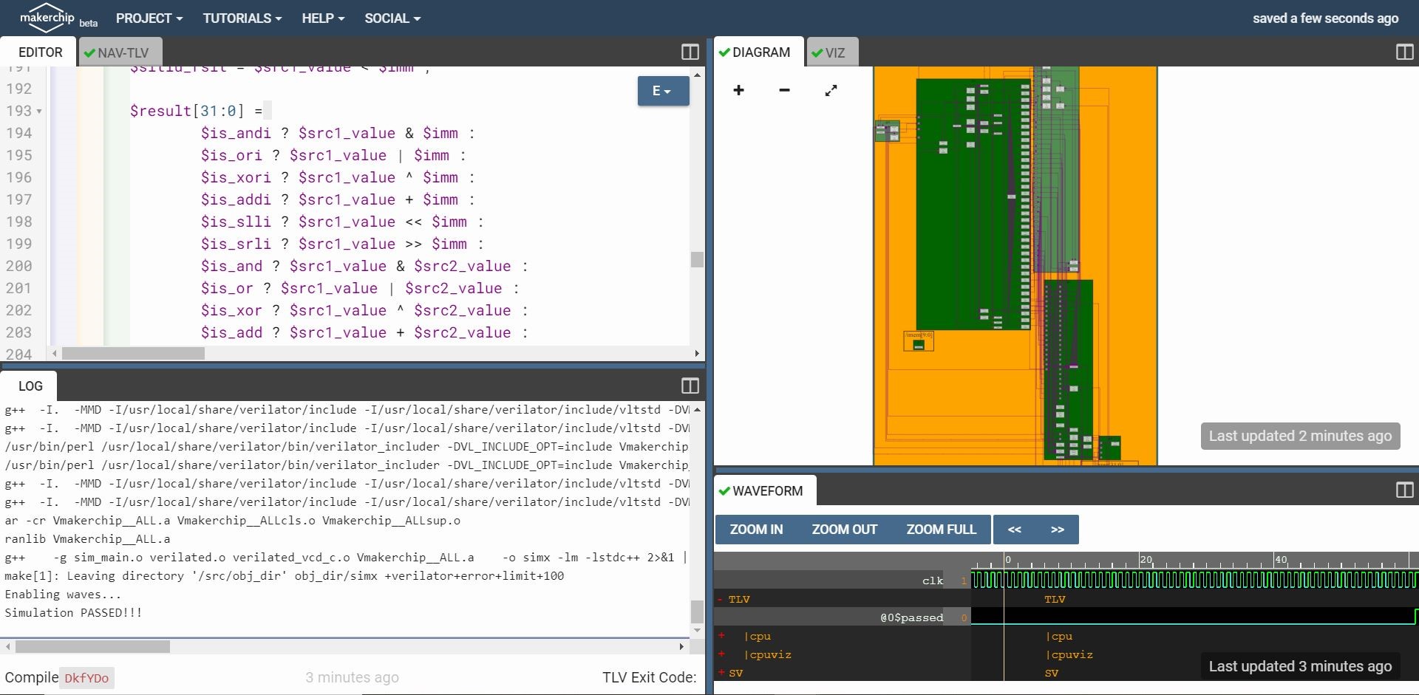Split the DIAGRAM panel using its split icon

click(1403, 52)
